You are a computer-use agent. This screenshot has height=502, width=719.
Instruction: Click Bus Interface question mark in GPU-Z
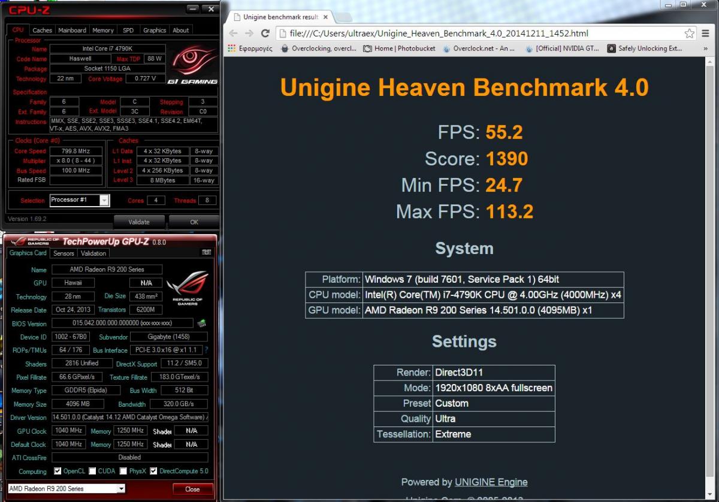point(207,350)
